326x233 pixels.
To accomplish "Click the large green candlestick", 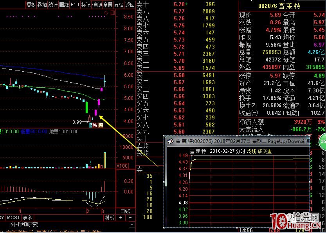I will tap(86, 107).
